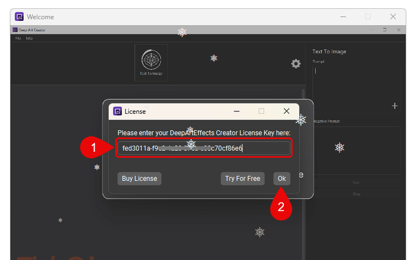Close the Welcome window
The width and height of the screenshot is (414, 260).
[x=393, y=17]
